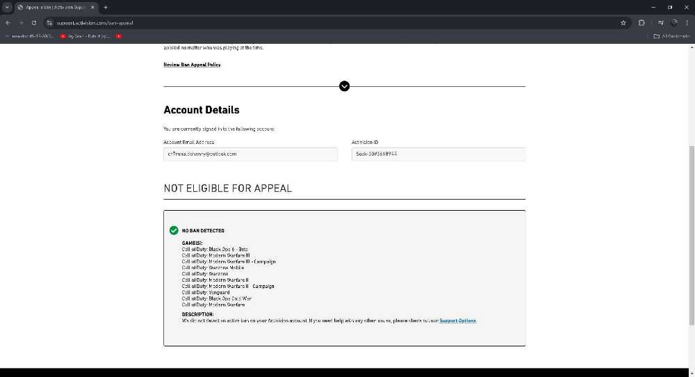Click Call of Duty: Modern Warfare III - Campaign
The width and height of the screenshot is (695, 377).
tap(229, 262)
